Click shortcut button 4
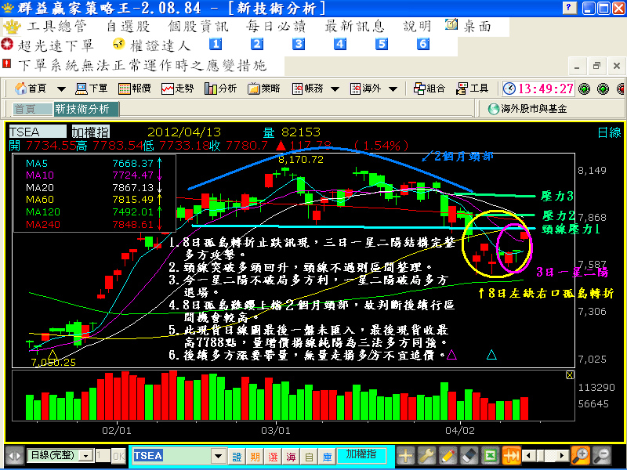 340,44
